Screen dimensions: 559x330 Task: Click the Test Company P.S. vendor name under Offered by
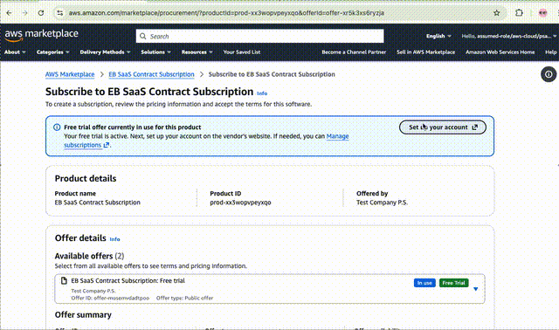(382, 203)
